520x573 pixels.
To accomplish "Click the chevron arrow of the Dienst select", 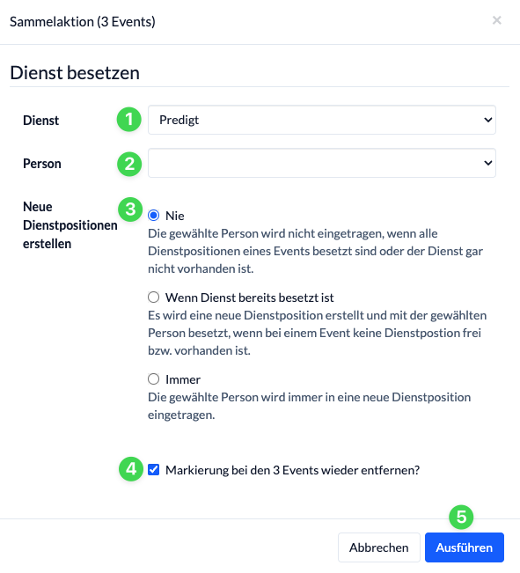I will [487, 120].
